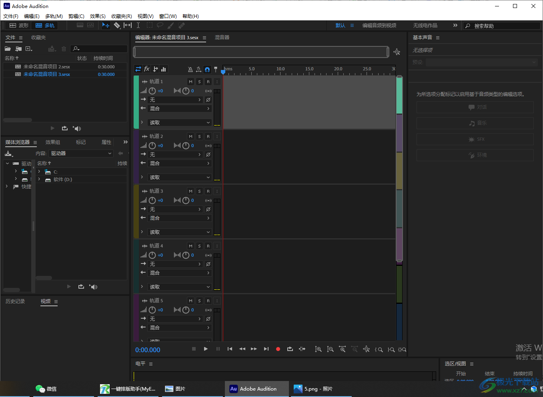Image resolution: width=543 pixels, height=397 pixels.
Task: Click the timeline navigator zoom bar
Action: [x=261, y=52]
